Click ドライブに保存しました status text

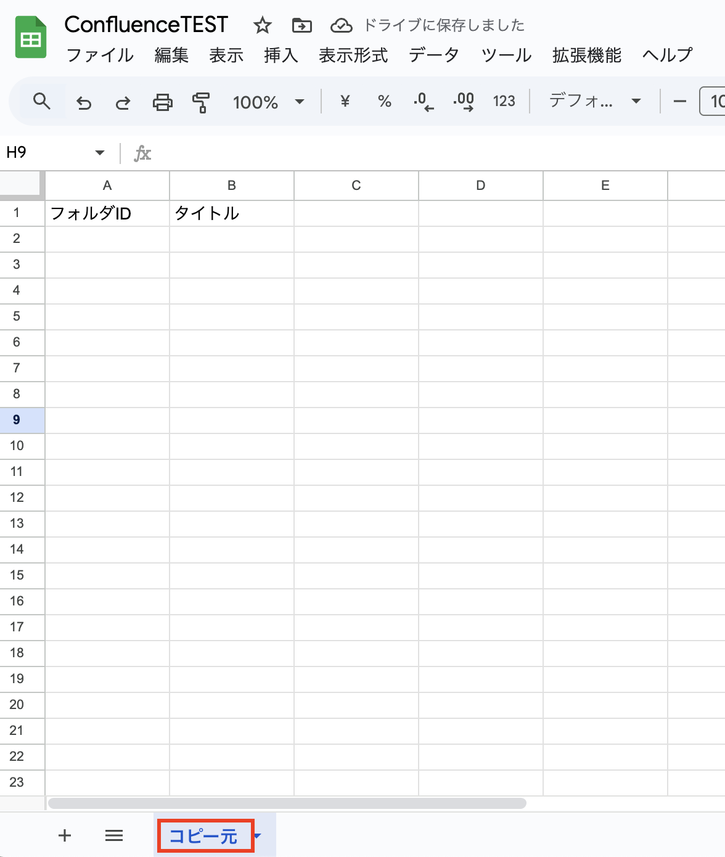coord(444,25)
